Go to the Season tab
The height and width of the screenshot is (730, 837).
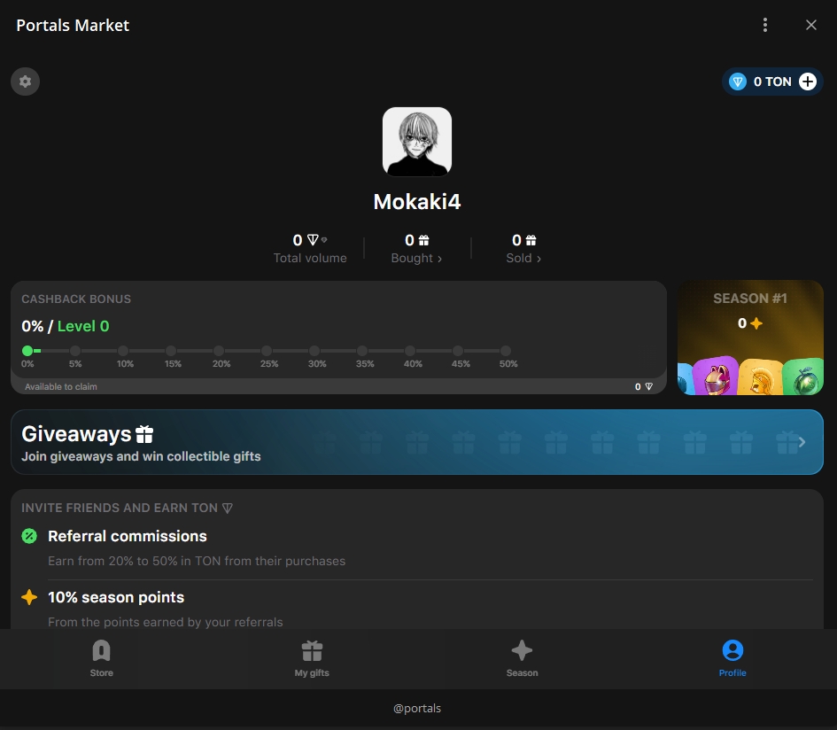click(x=522, y=658)
